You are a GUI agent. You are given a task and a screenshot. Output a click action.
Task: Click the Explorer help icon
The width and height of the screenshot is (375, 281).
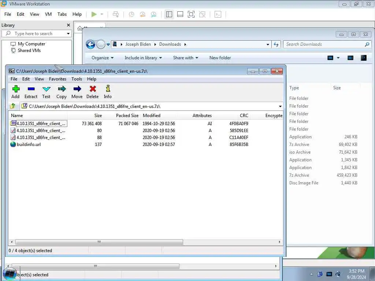tap(364, 58)
